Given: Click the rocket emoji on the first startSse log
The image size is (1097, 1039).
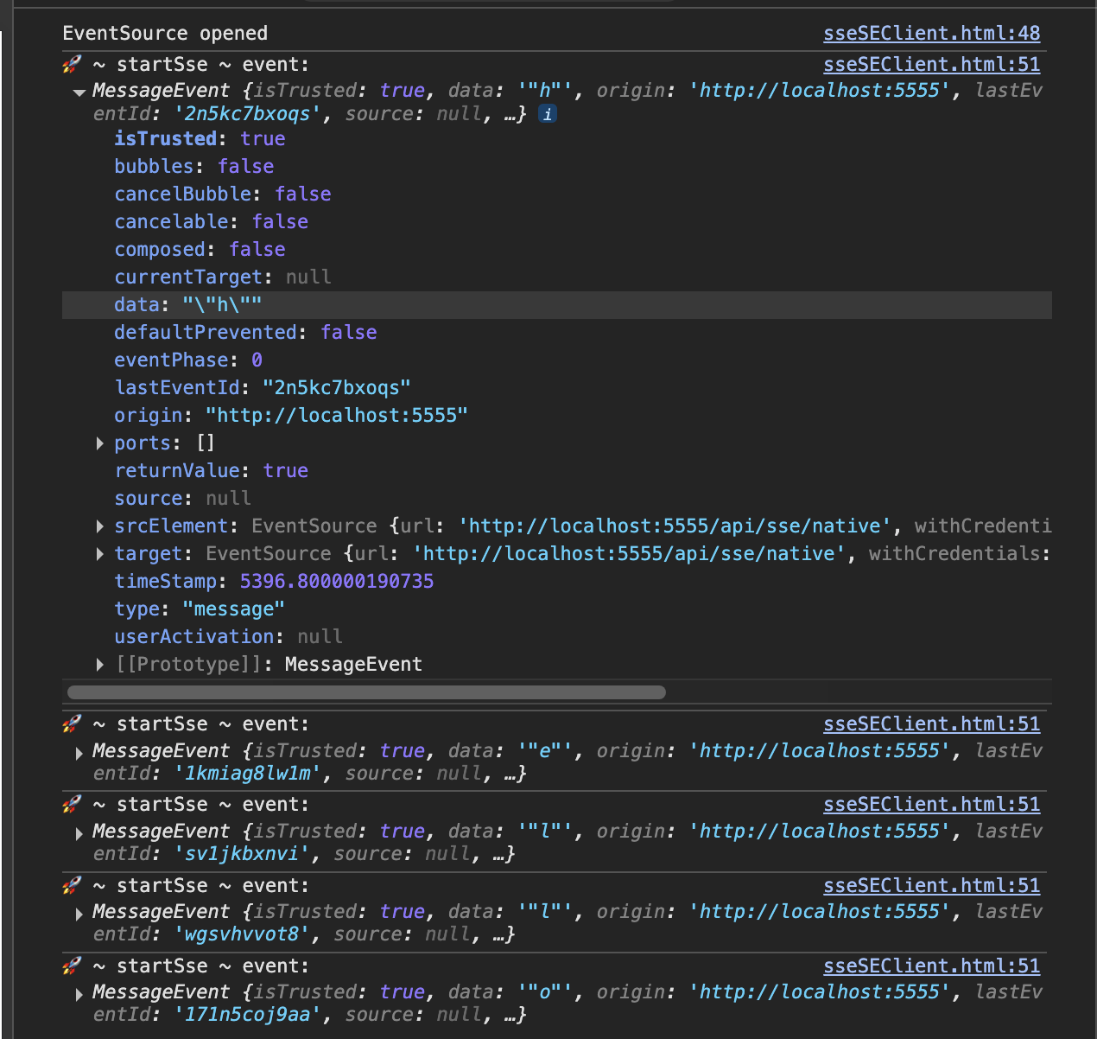Looking at the screenshot, I should point(72,65).
